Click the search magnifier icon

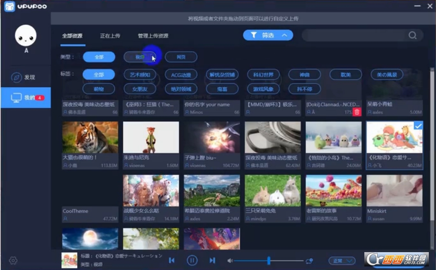[412, 35]
